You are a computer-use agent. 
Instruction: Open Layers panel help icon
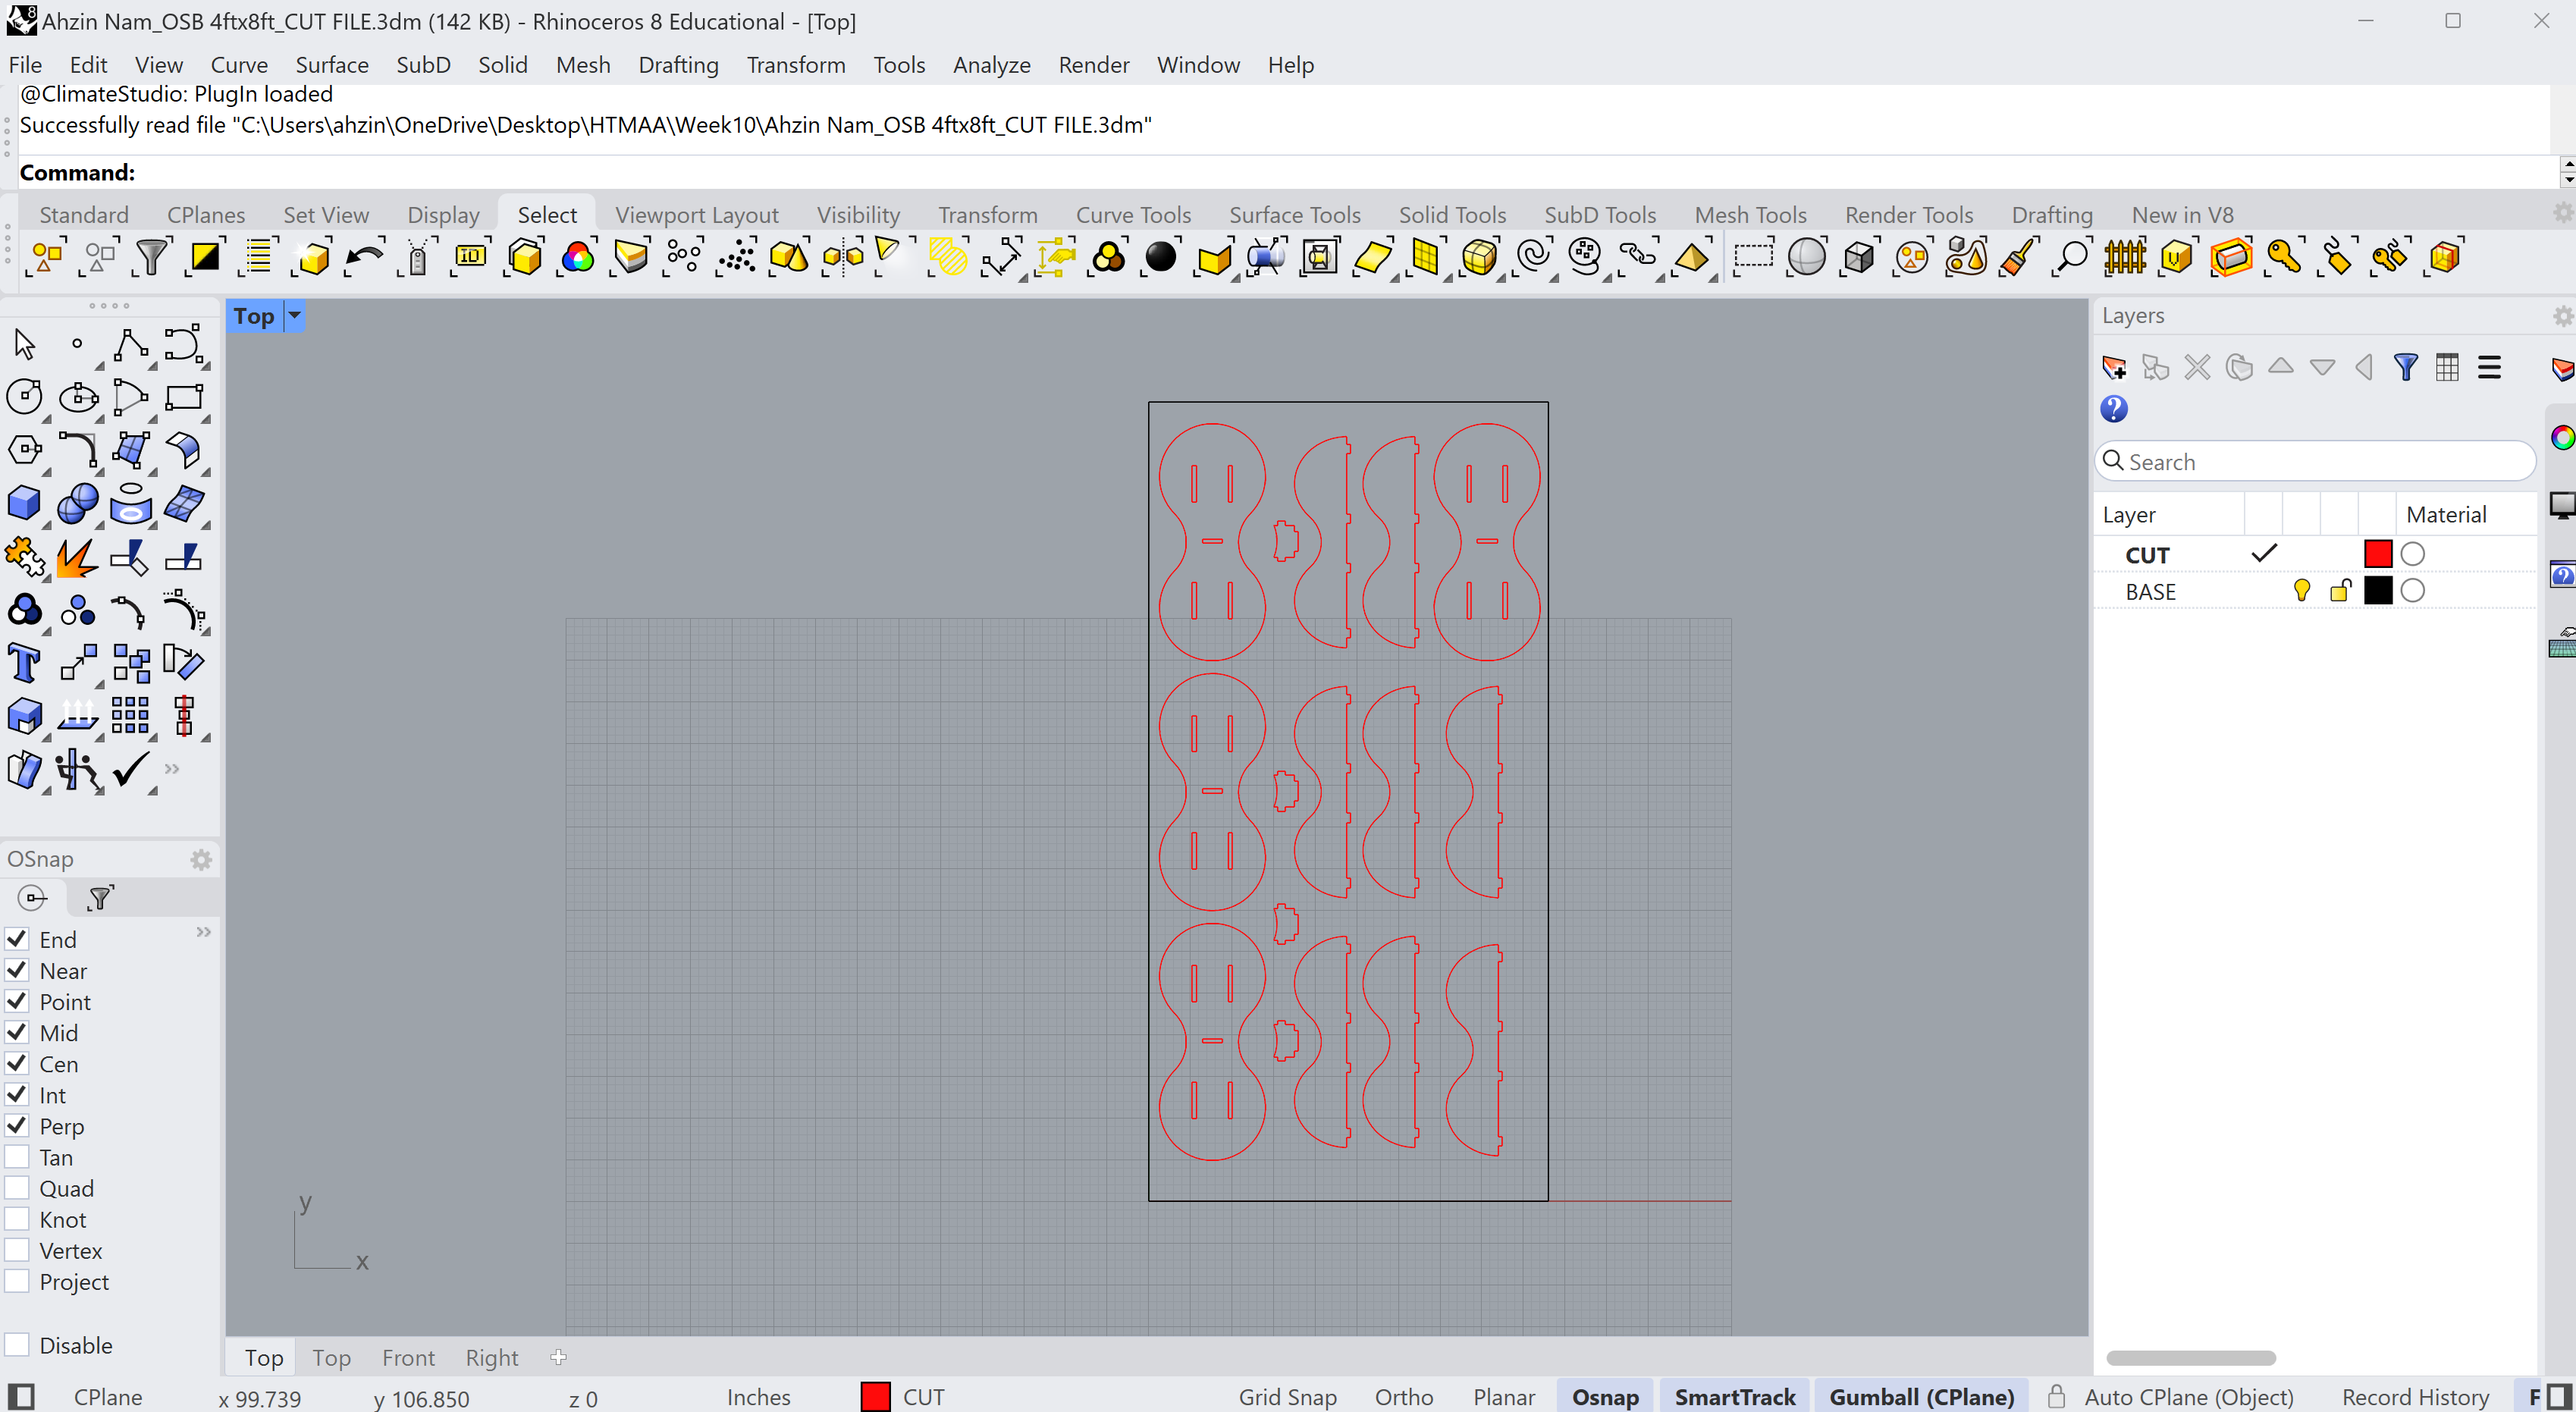click(2113, 409)
